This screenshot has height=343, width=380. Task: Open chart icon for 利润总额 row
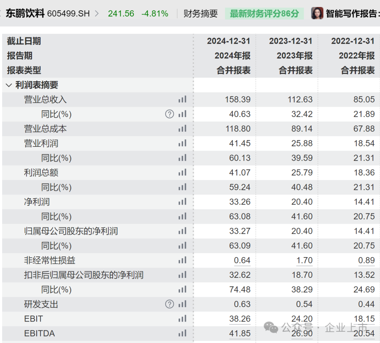click(182, 173)
